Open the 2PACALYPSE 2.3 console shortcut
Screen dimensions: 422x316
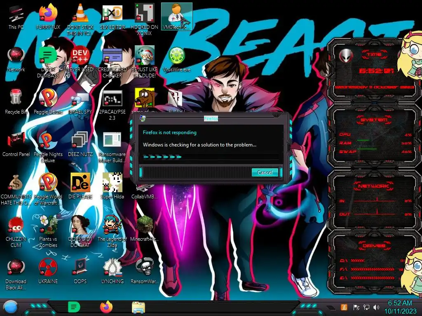112,105
